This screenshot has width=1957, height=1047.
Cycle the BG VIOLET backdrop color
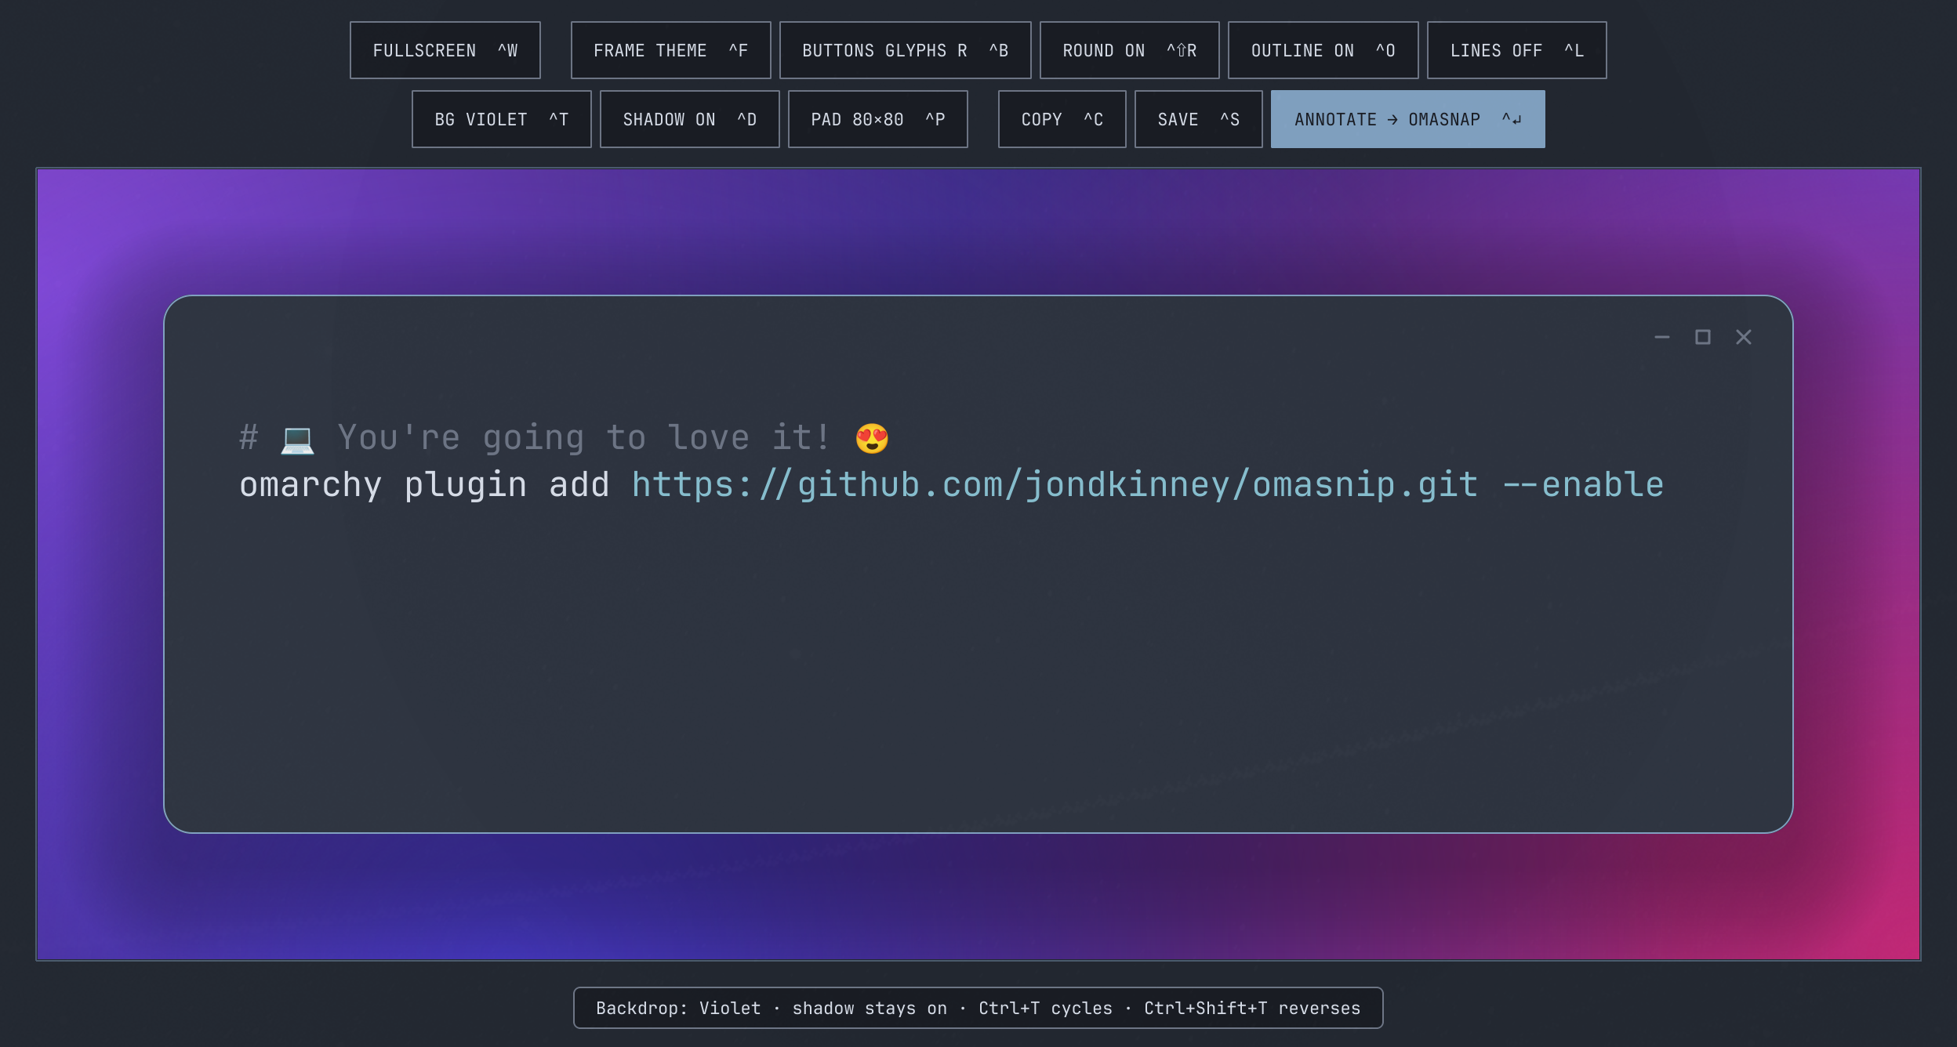coord(501,119)
